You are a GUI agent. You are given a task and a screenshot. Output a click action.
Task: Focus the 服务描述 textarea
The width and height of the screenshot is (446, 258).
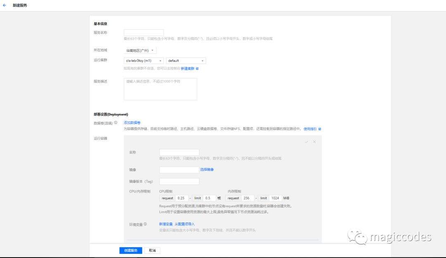(160, 89)
